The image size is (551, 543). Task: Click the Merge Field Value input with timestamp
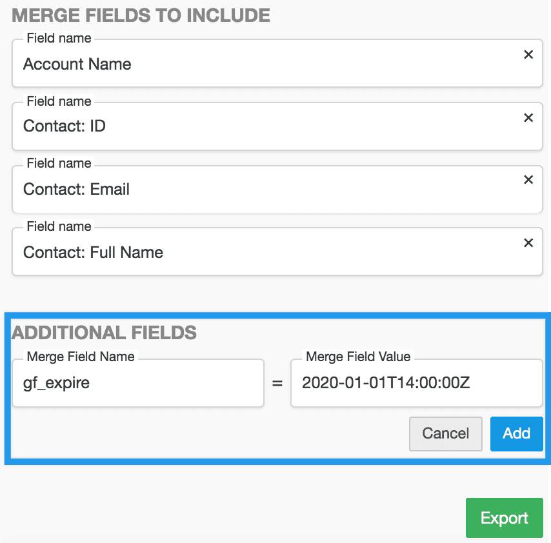(x=417, y=383)
